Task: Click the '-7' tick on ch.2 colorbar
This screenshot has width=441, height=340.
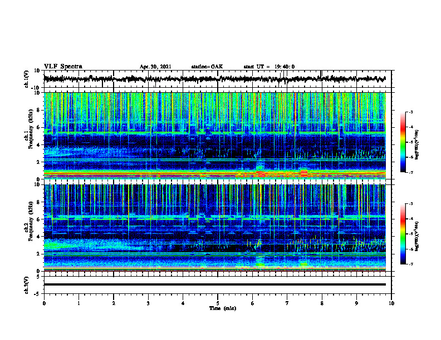Action: coord(410,264)
